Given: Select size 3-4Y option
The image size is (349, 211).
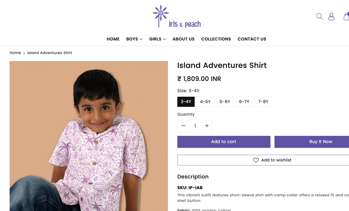Looking at the screenshot, I should 186,102.
